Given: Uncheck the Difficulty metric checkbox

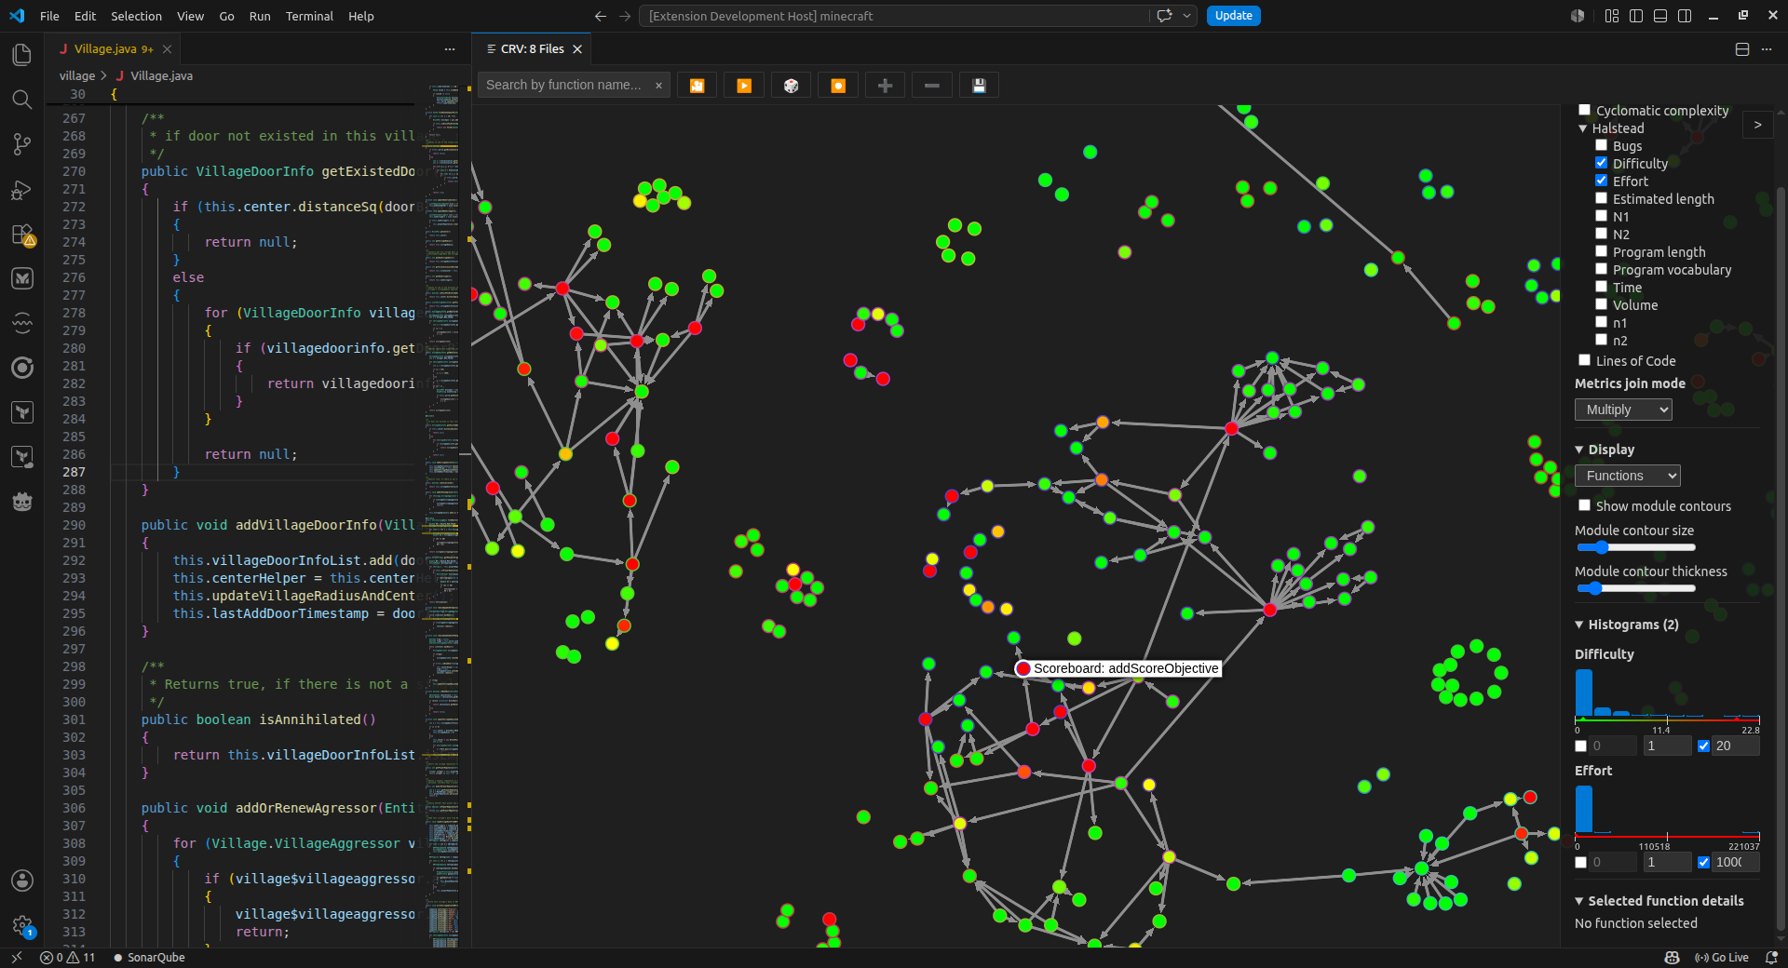Looking at the screenshot, I should point(1601,163).
